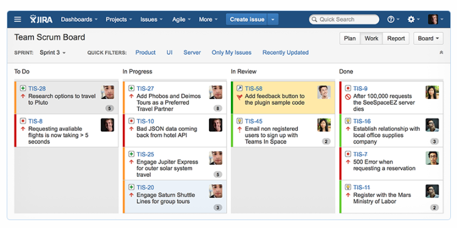Open issue link TIS-28
This screenshot has width=457, height=228.
[37, 89]
